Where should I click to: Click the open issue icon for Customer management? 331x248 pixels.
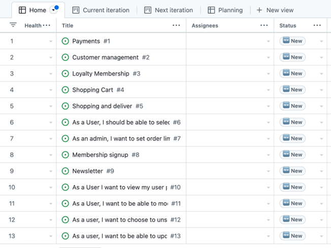[65, 57]
